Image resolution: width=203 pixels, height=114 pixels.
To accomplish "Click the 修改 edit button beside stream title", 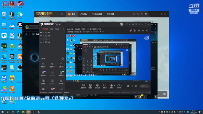I will coord(83,29).
